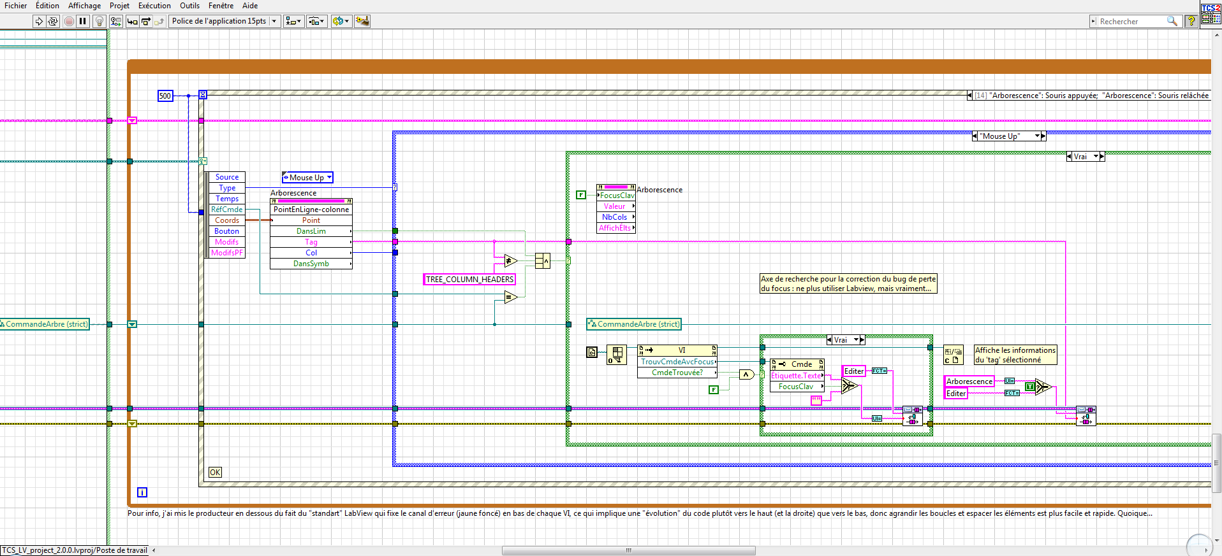The height and width of the screenshot is (556, 1222).
Task: Click the loop iteration terminal 'i'
Action: coord(142,492)
